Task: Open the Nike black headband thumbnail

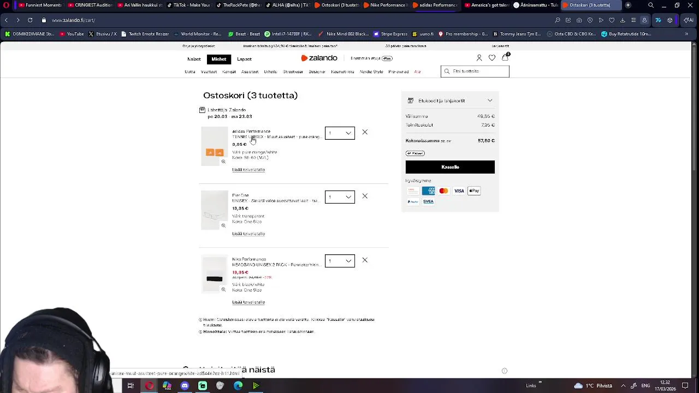Action: (x=215, y=275)
